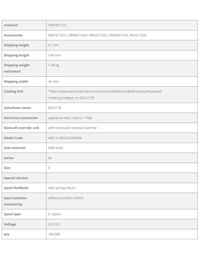Click the NBR seals value

click(x=56, y=148)
